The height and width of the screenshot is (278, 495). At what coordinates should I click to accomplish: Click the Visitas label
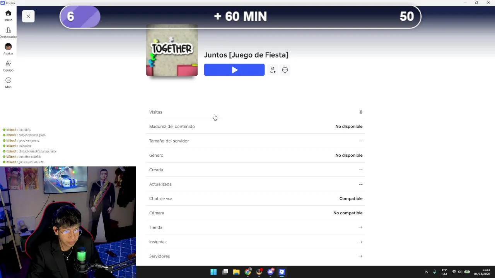pos(155,112)
